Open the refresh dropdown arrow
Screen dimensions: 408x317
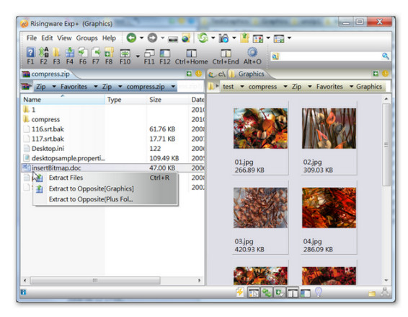click(x=213, y=38)
